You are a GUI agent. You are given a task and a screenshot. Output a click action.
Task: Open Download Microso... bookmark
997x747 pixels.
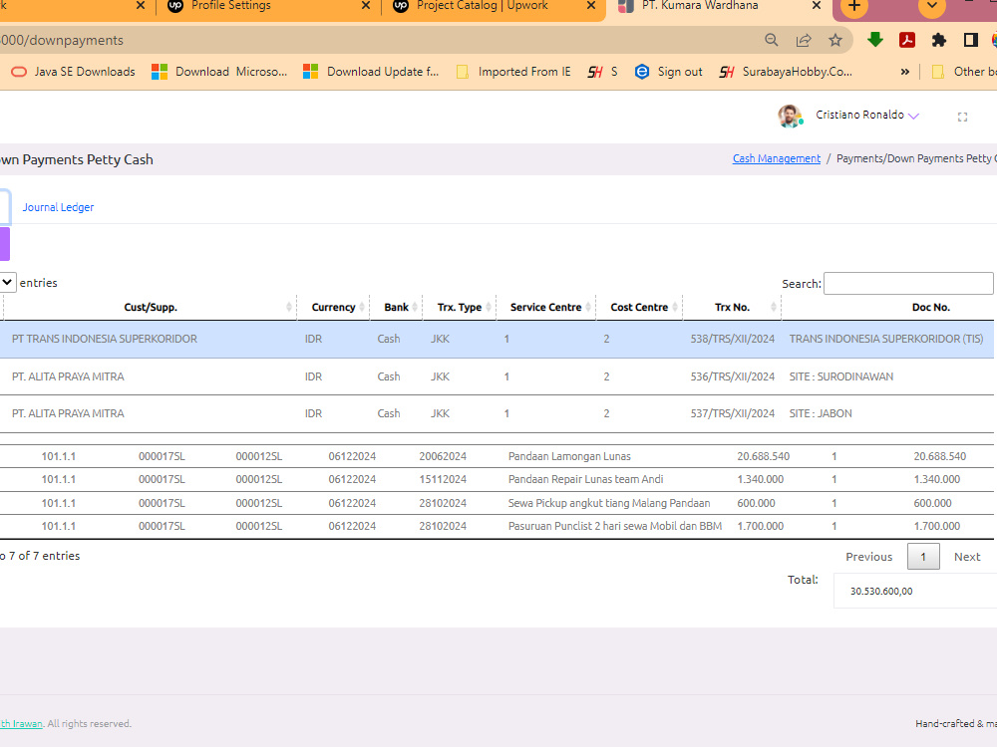click(220, 72)
